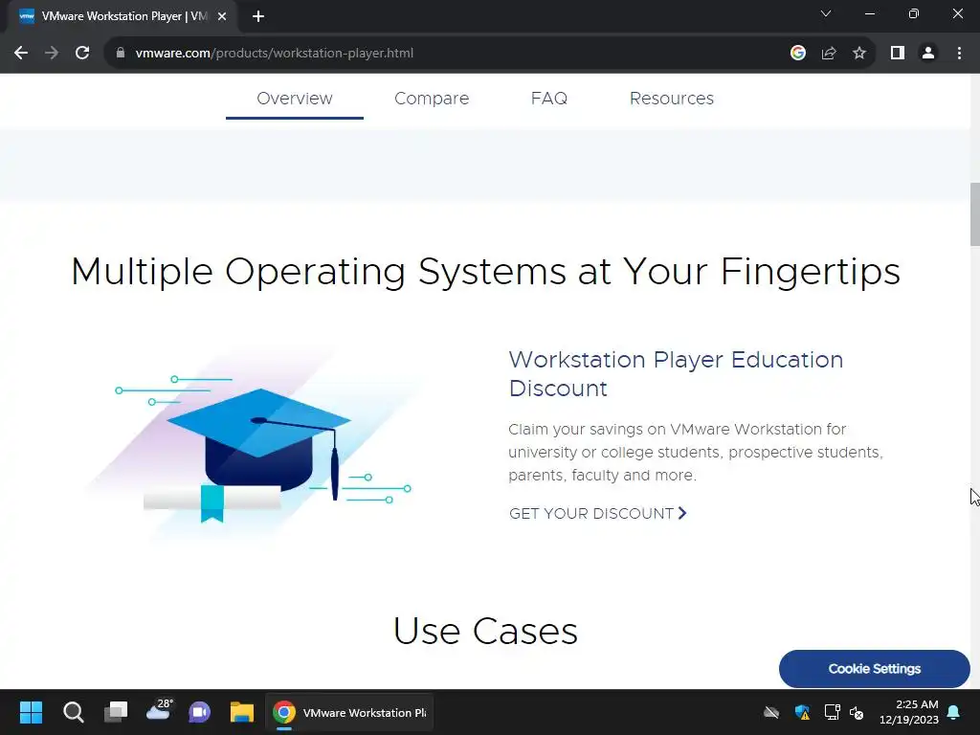Switch to the Compare tab

(432, 99)
